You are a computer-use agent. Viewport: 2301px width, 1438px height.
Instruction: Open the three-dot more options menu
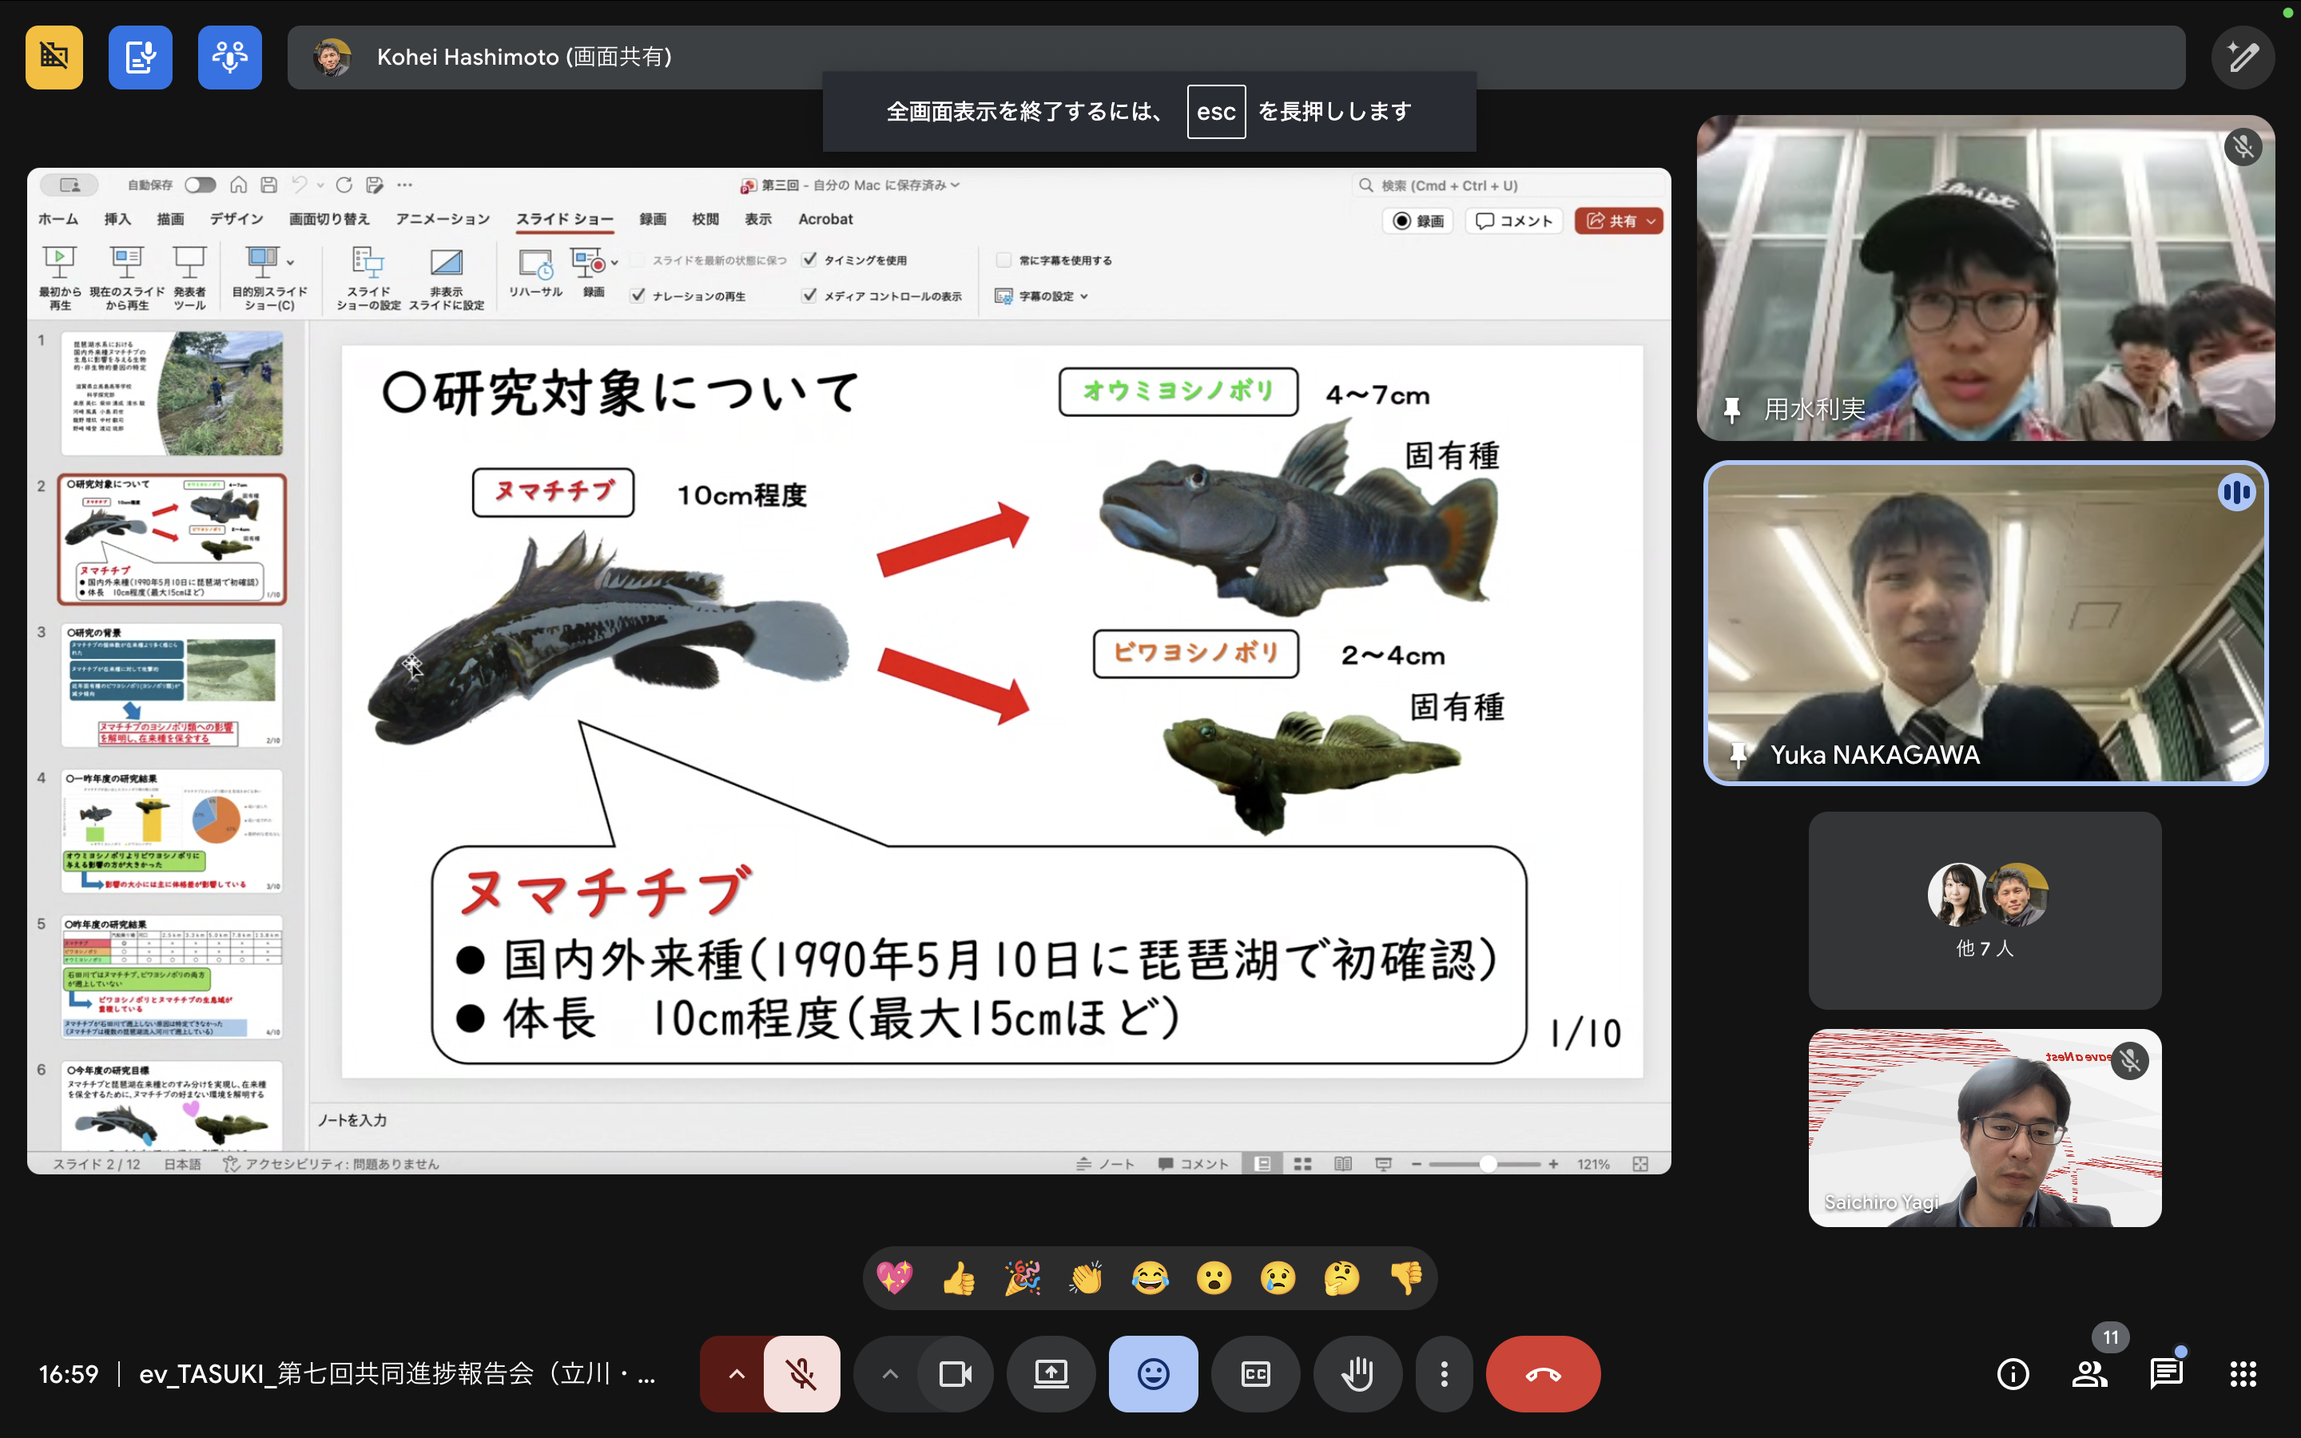1444,1373
